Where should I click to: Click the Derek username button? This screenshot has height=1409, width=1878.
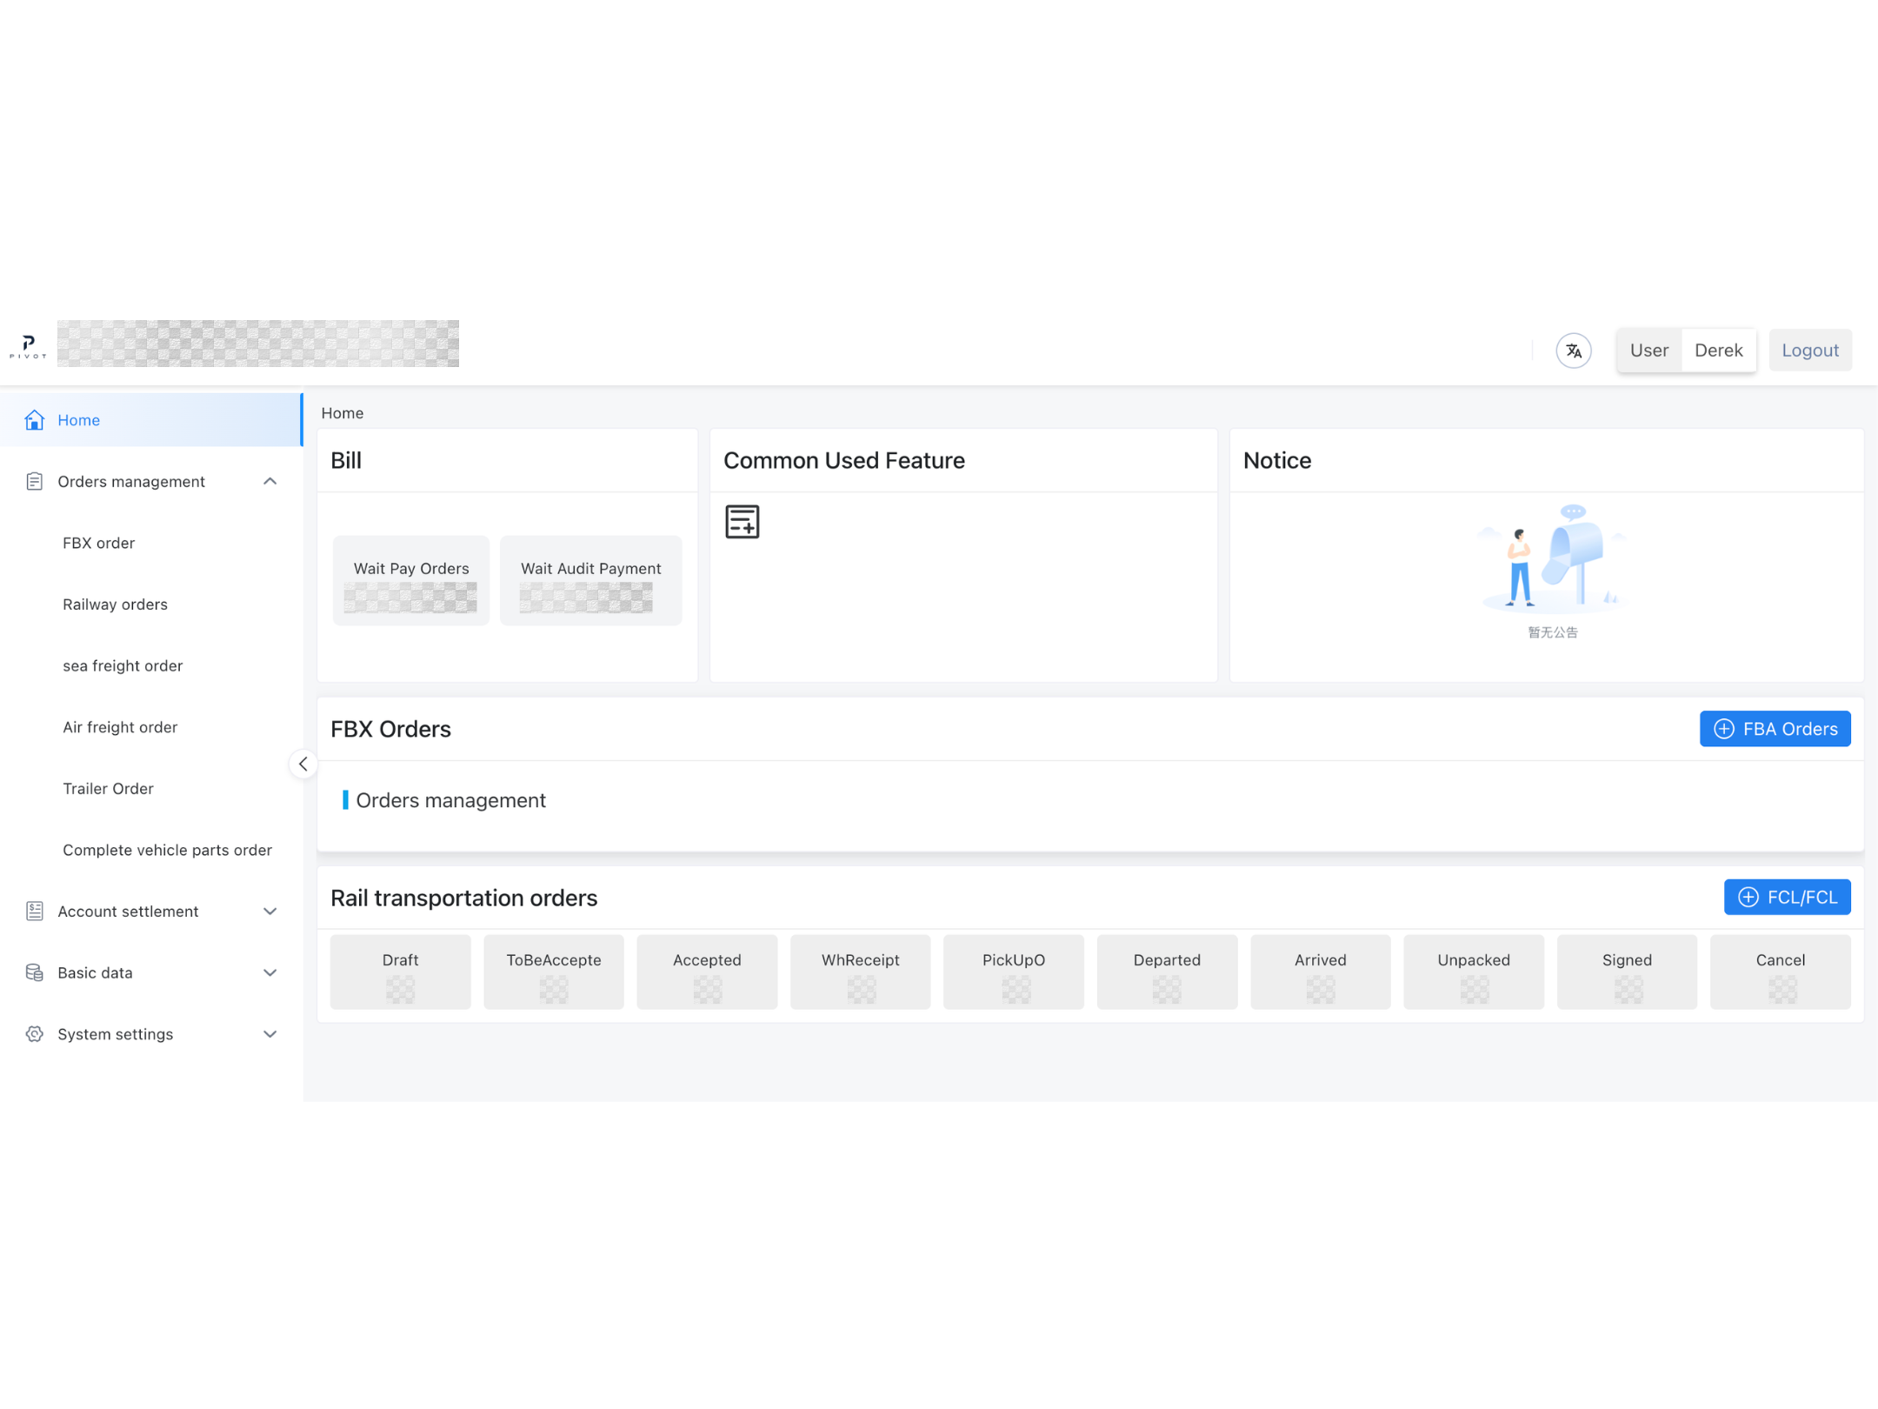[x=1718, y=351]
